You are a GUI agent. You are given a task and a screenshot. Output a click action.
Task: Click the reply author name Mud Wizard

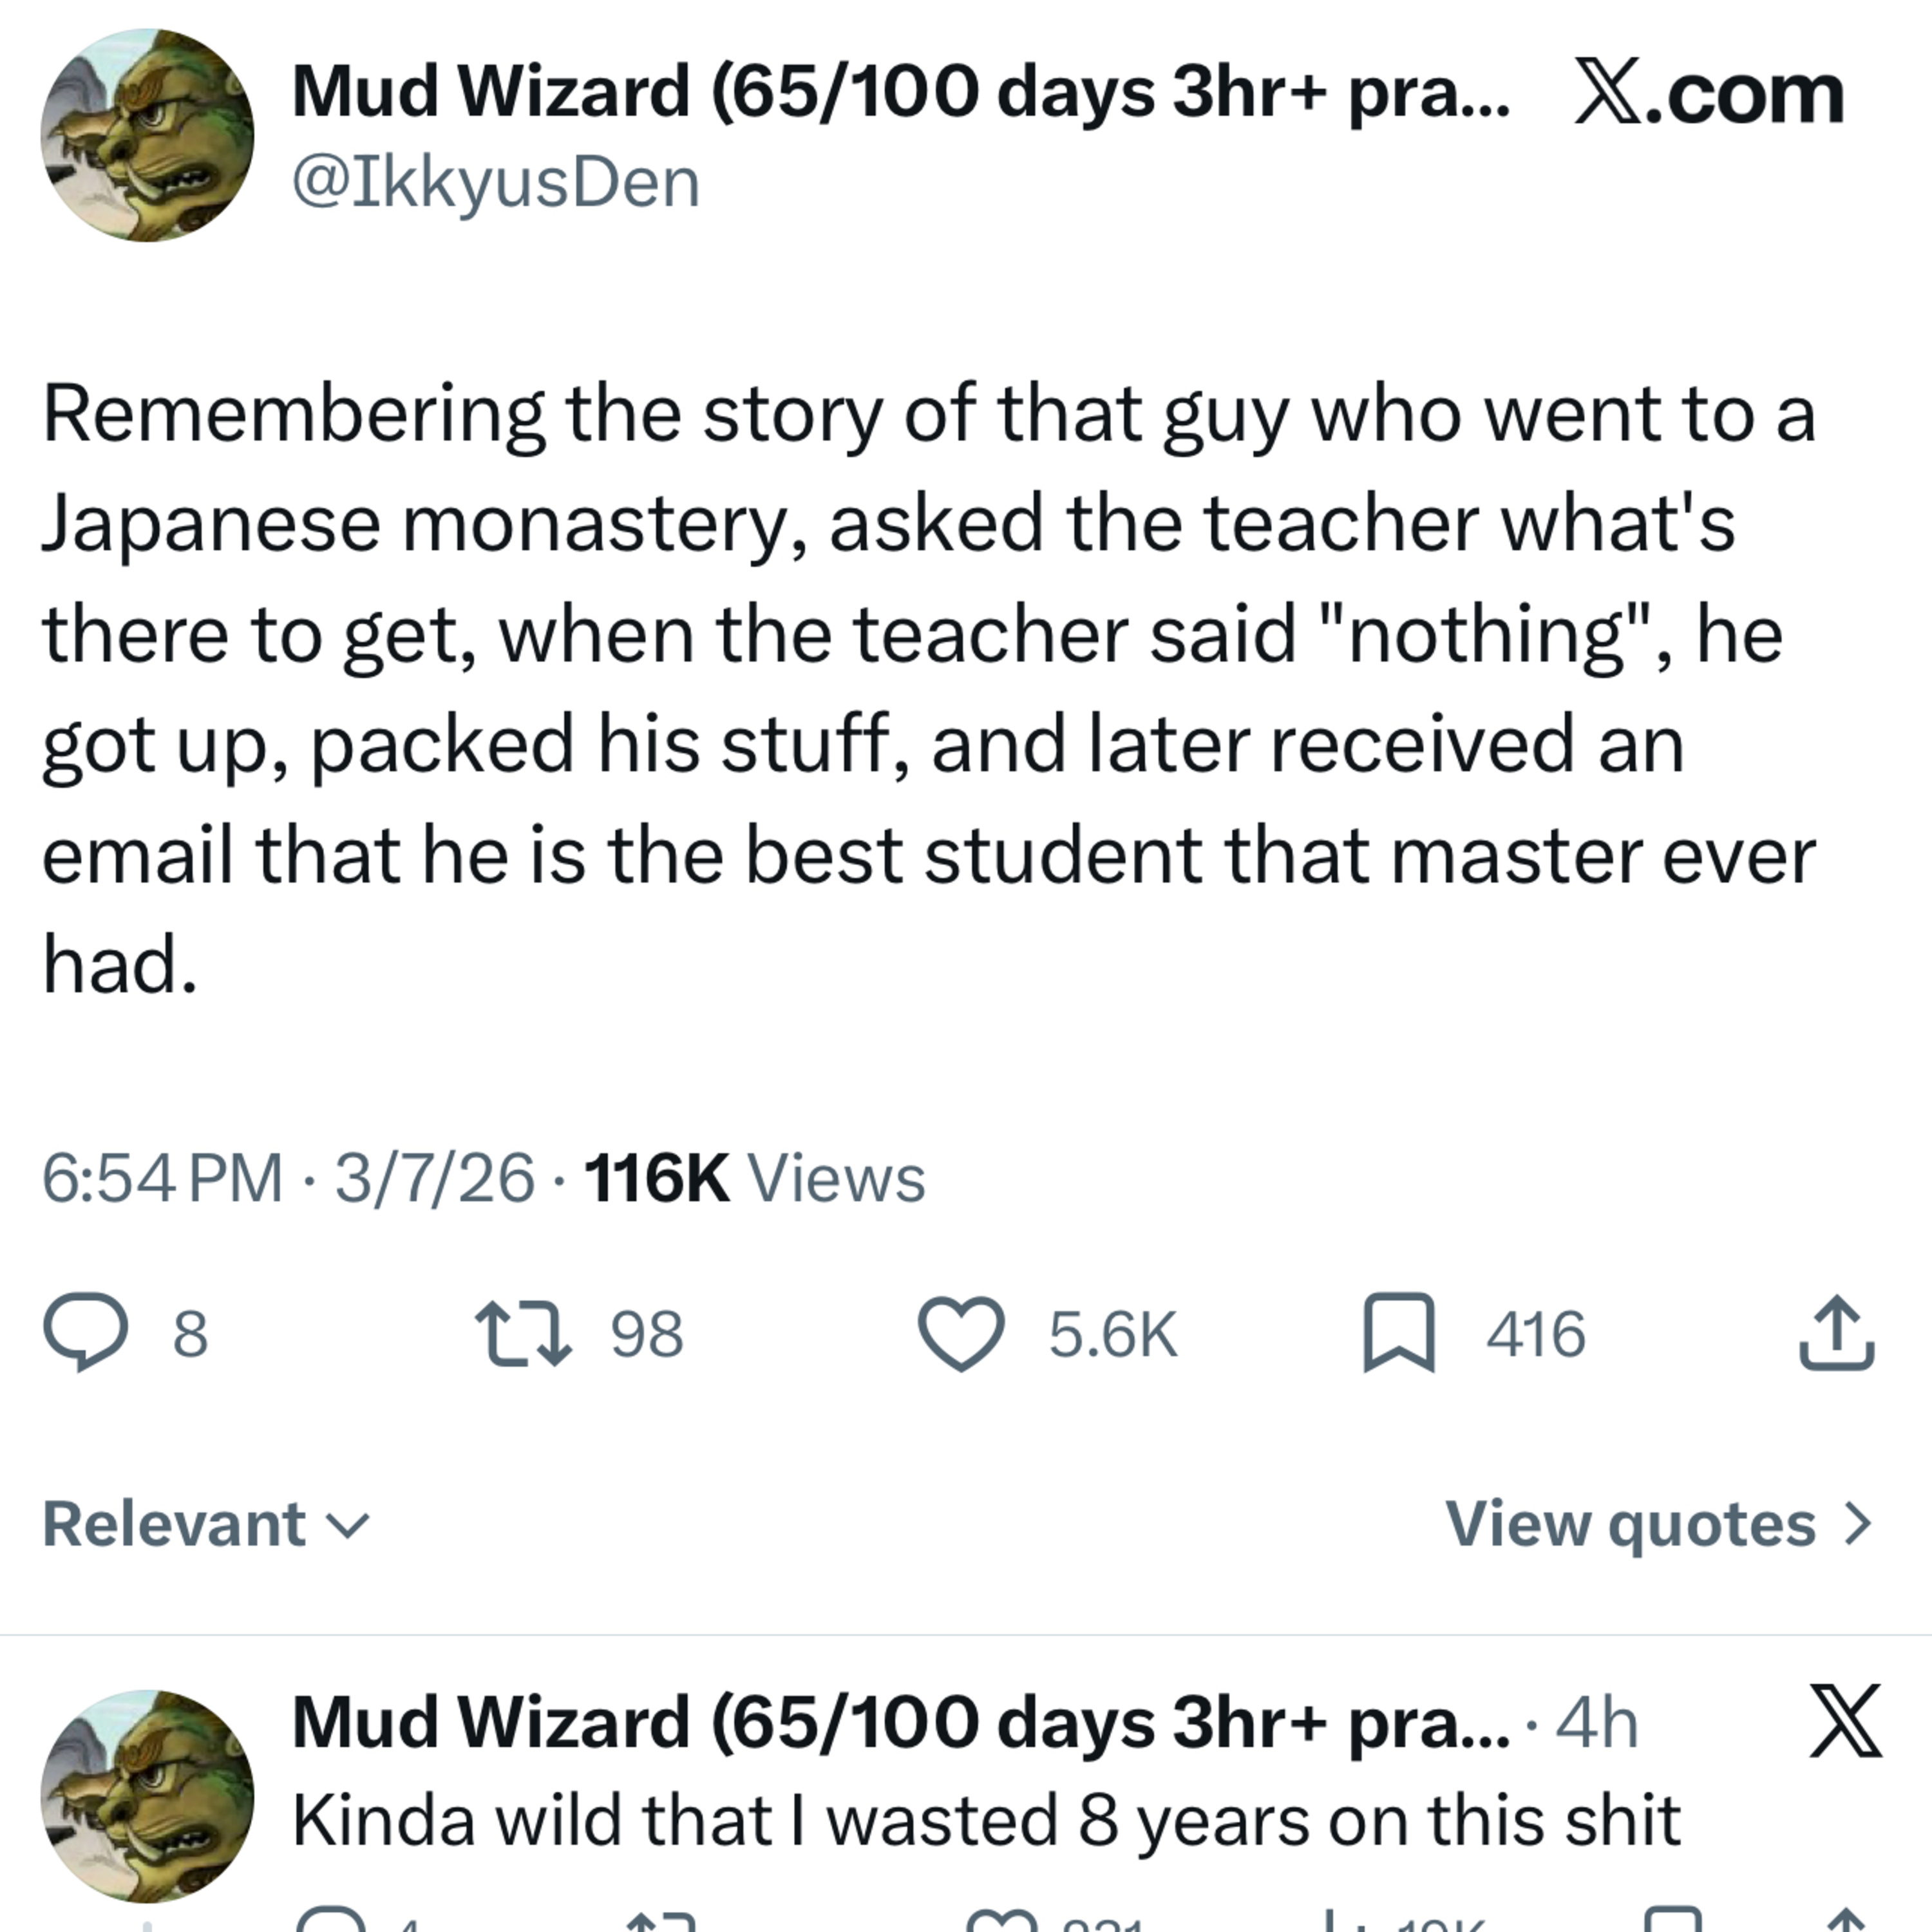pyautogui.click(x=900, y=1722)
